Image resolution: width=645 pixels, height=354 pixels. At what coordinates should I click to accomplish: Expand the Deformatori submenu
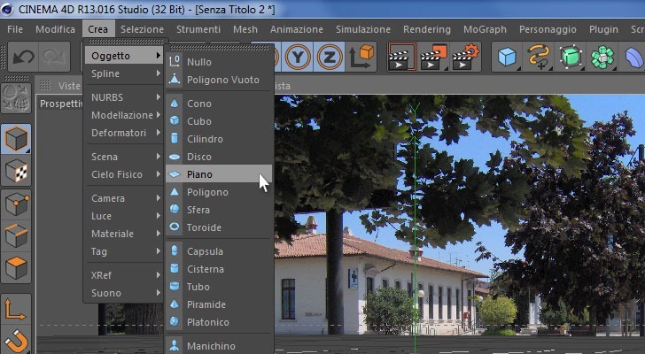tap(125, 133)
